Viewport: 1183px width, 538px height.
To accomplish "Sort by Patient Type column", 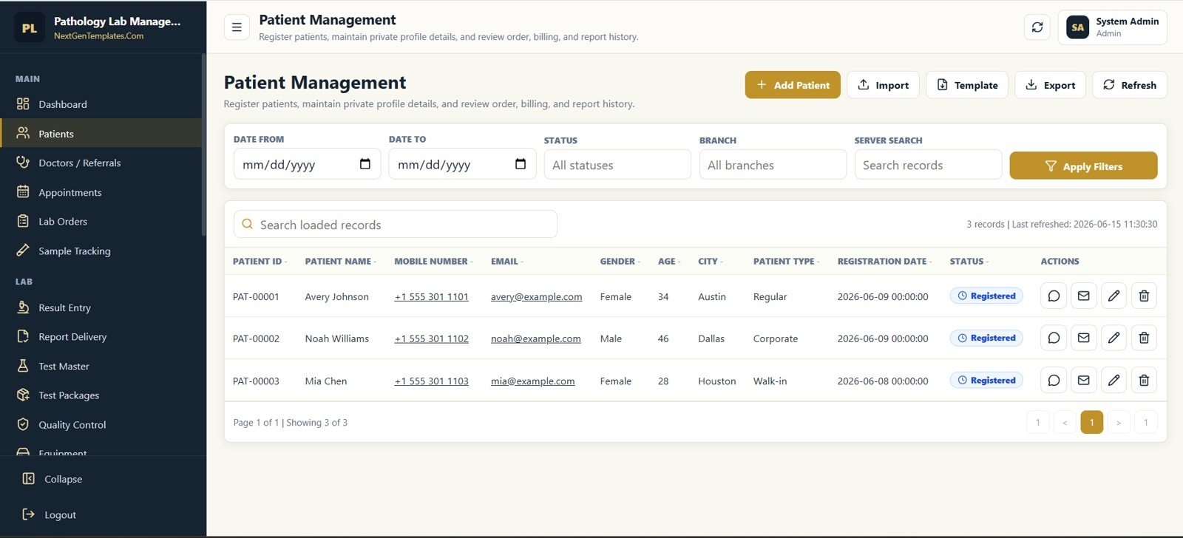I will (x=786, y=262).
